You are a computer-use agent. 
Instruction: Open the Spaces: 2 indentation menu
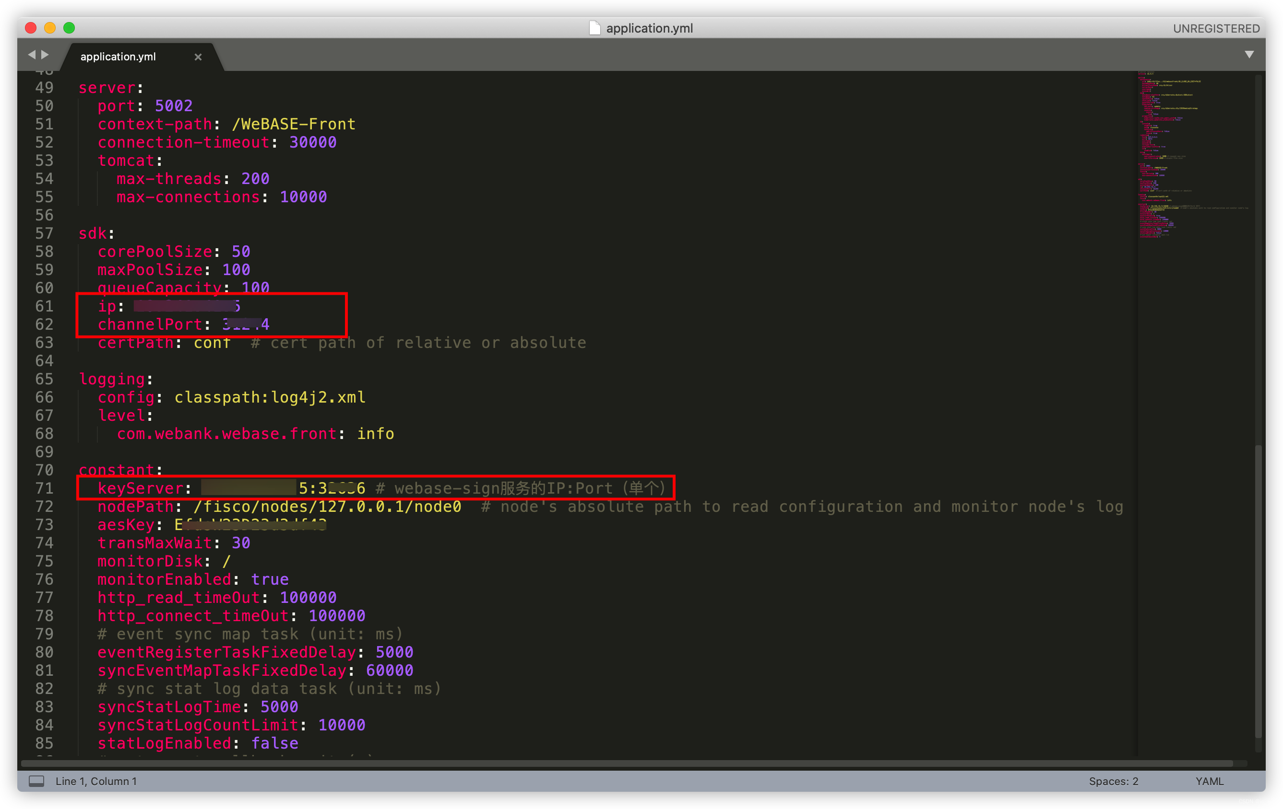pos(1114,781)
